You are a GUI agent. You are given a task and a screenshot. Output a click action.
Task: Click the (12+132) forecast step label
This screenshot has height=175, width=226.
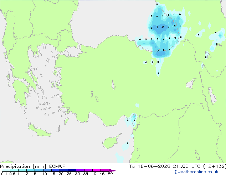tap(215, 166)
